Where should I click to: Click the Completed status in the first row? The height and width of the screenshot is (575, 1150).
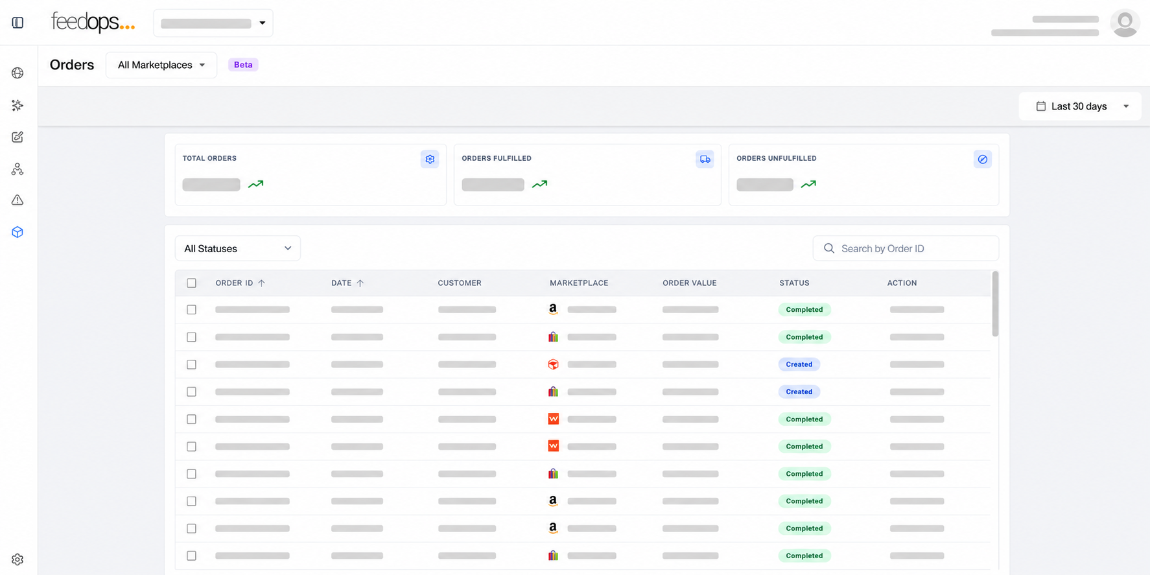click(x=804, y=310)
